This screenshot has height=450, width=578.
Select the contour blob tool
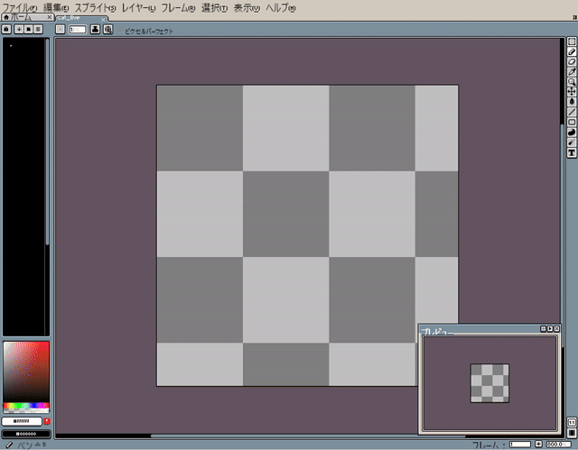coord(572,132)
